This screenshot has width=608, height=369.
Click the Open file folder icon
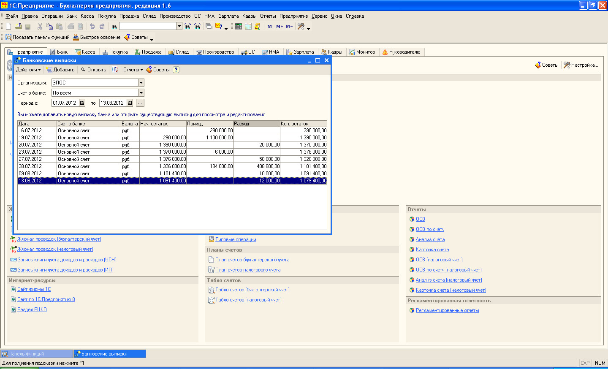click(18, 26)
